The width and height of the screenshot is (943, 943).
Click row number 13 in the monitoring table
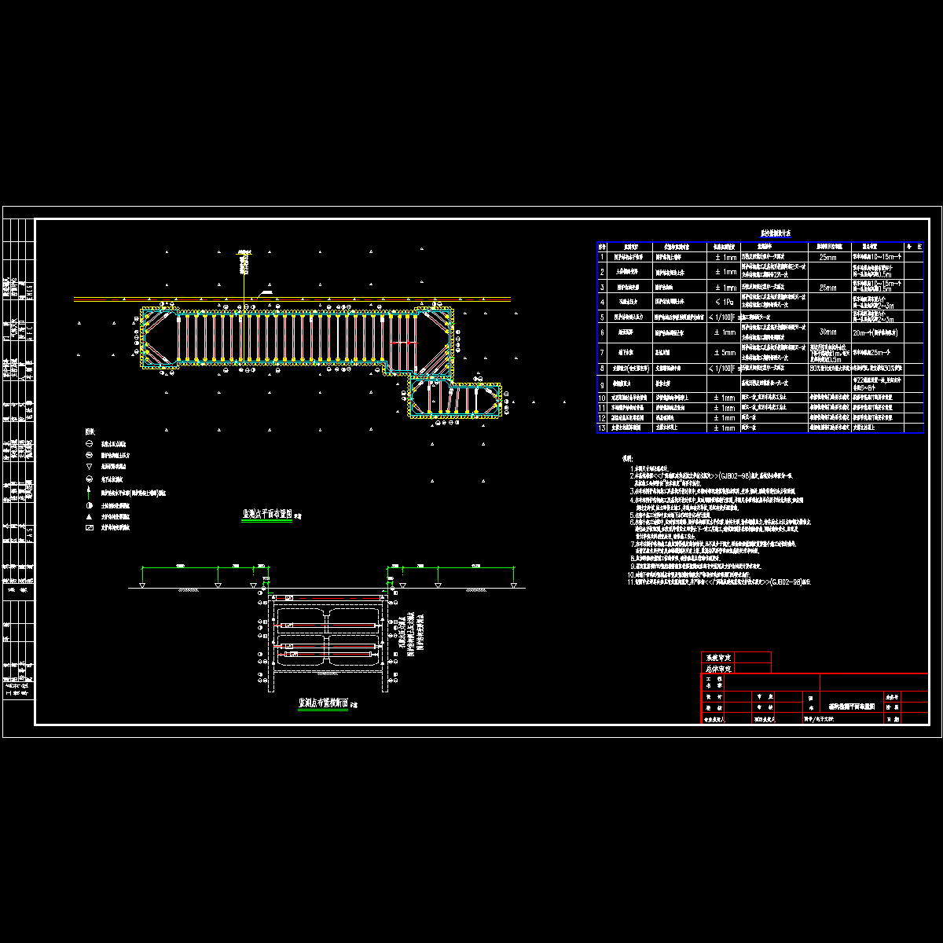point(603,428)
